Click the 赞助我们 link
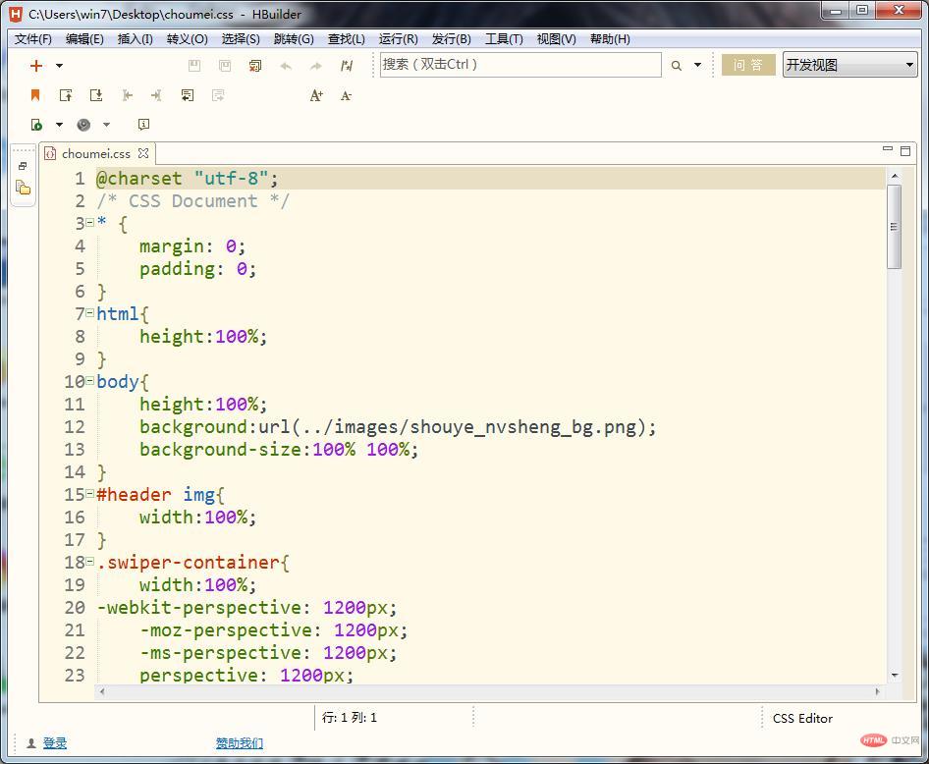The image size is (929, 764). (x=240, y=742)
